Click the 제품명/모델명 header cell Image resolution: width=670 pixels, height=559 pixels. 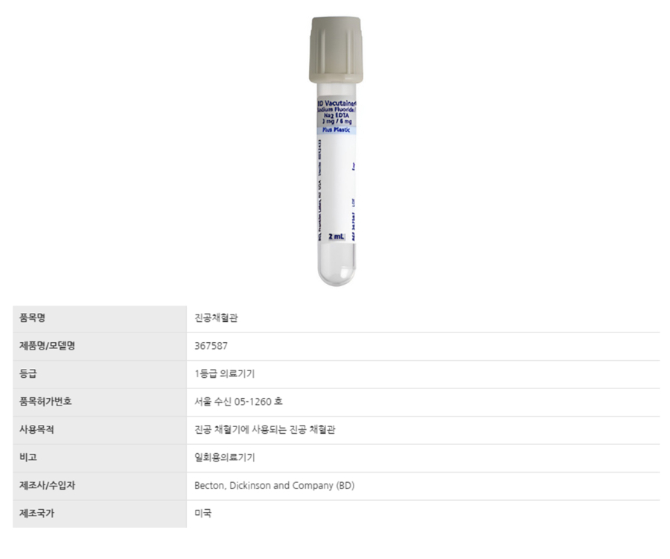tap(100, 346)
